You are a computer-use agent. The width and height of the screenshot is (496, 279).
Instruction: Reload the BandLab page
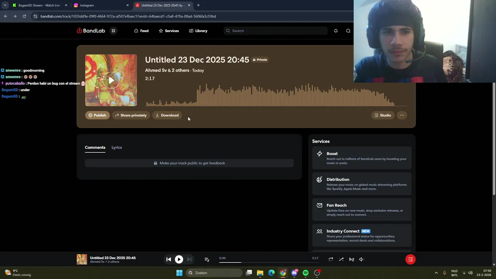point(24,16)
